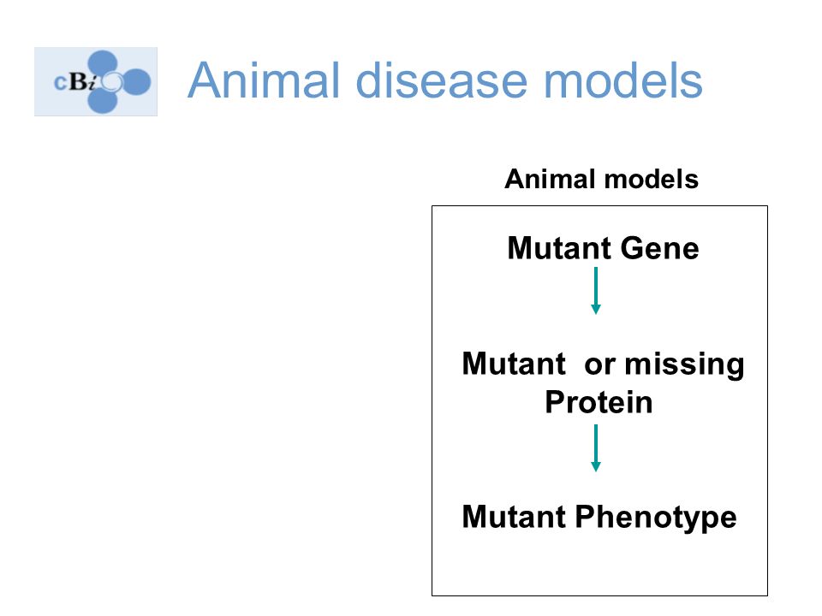Select the word "Mutant" before Phenotype
The height and width of the screenshot is (616, 822).
coord(514,517)
